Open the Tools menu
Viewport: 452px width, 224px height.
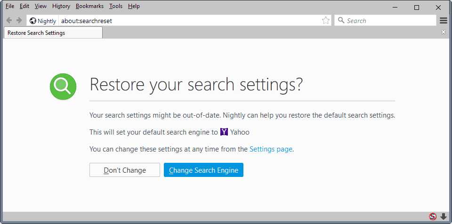pyautogui.click(x=116, y=6)
